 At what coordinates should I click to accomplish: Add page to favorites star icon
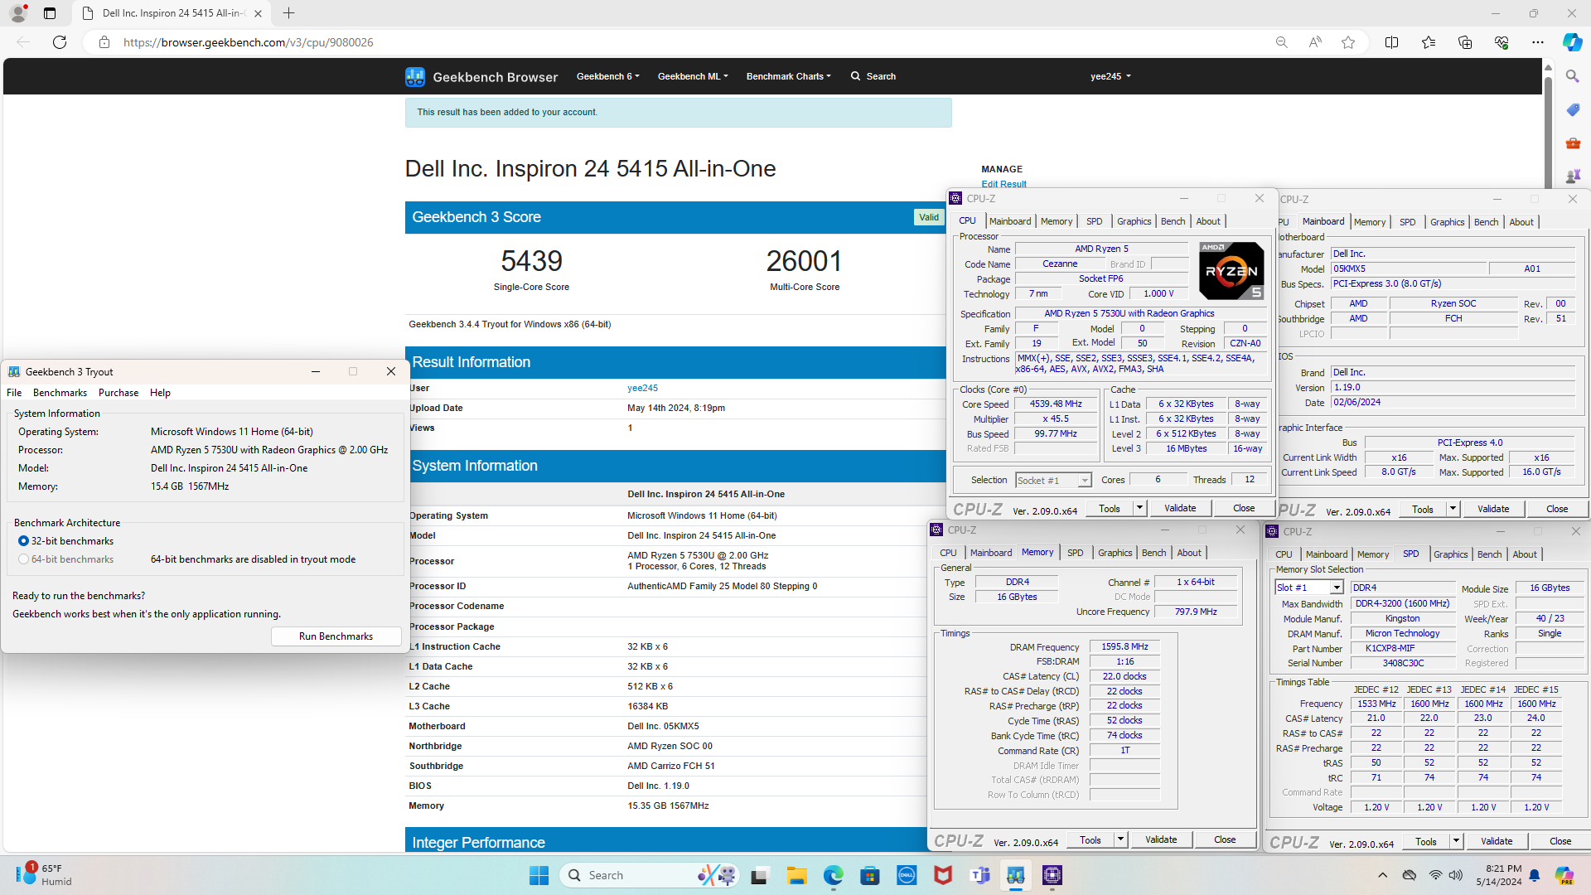click(x=1348, y=42)
